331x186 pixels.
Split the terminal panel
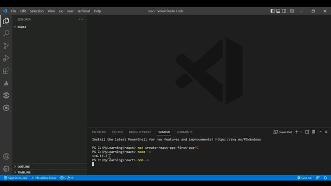(x=307, y=132)
